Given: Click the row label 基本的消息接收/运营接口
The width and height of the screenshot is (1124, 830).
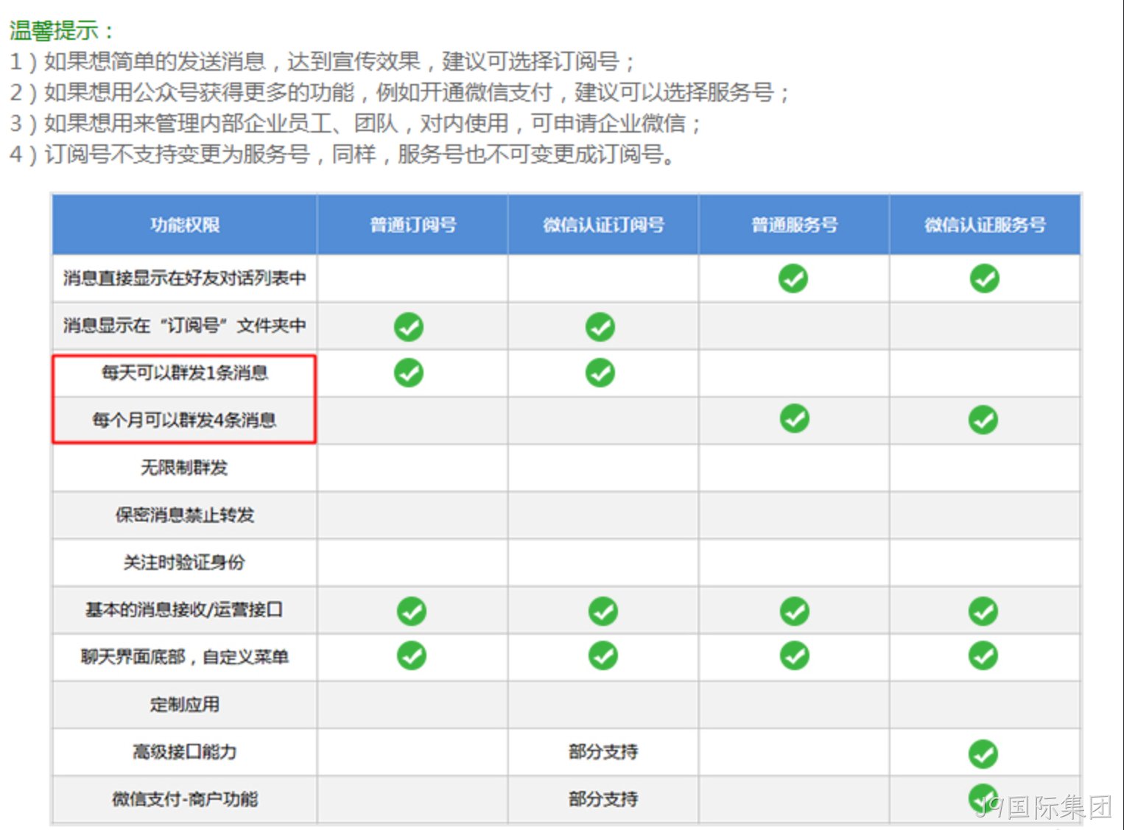Looking at the screenshot, I should tap(185, 610).
